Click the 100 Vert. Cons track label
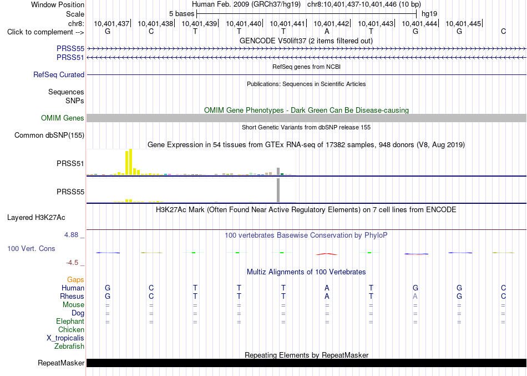The width and height of the screenshot is (527, 376). click(x=31, y=248)
